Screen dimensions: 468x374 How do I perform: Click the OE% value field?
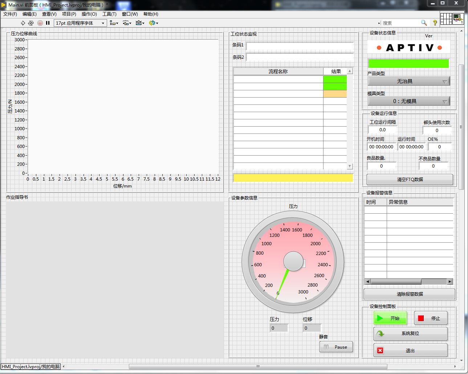439,147
